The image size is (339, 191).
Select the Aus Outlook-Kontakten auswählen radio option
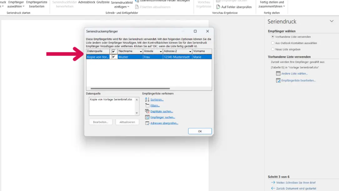pyautogui.click(x=273, y=43)
